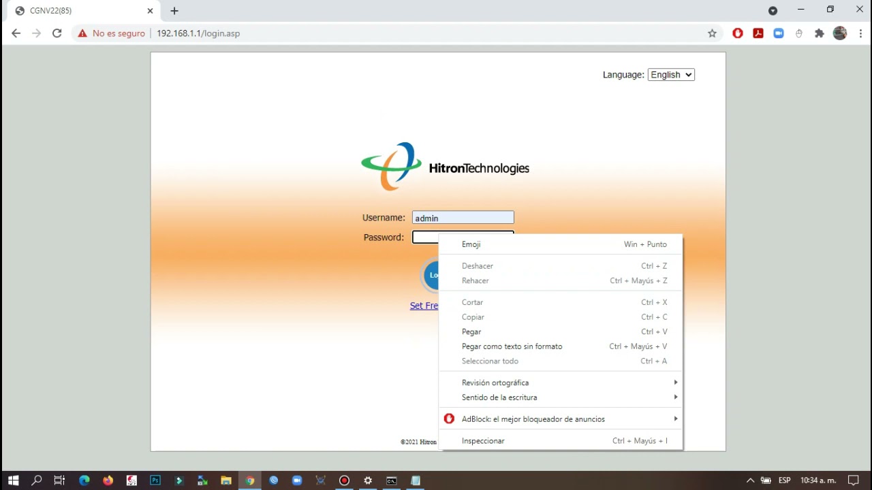Open the Windows Start menu
872x490 pixels.
[x=13, y=480]
